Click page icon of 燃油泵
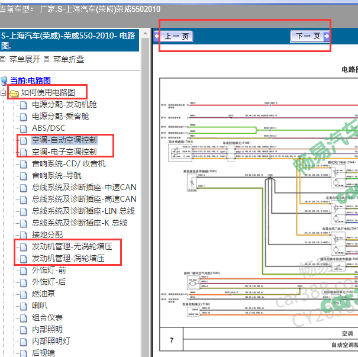358x357 pixels. tap(23, 295)
